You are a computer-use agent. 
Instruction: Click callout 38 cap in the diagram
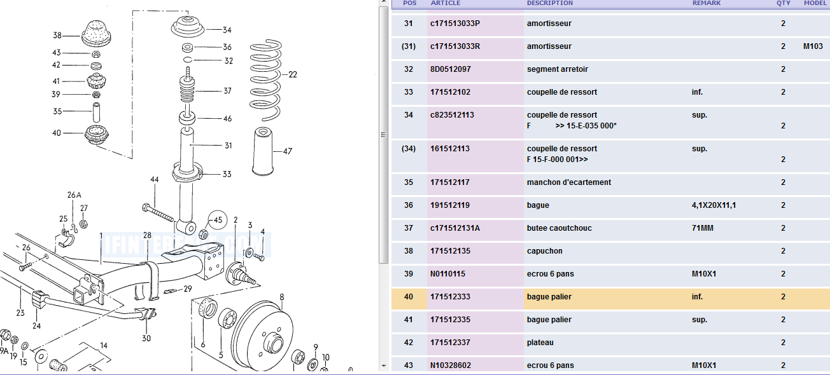(57, 36)
